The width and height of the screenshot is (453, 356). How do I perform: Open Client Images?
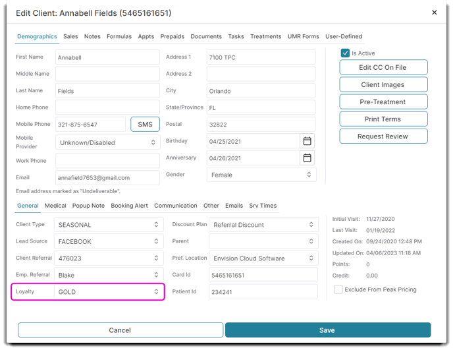[383, 85]
